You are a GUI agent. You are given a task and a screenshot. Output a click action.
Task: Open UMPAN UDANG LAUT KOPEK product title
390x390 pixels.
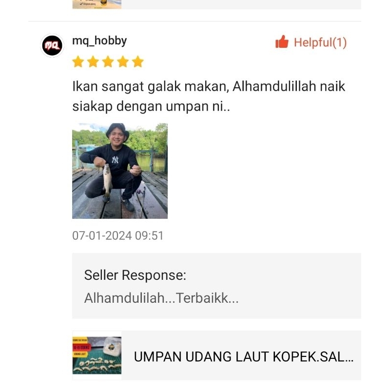click(x=243, y=357)
